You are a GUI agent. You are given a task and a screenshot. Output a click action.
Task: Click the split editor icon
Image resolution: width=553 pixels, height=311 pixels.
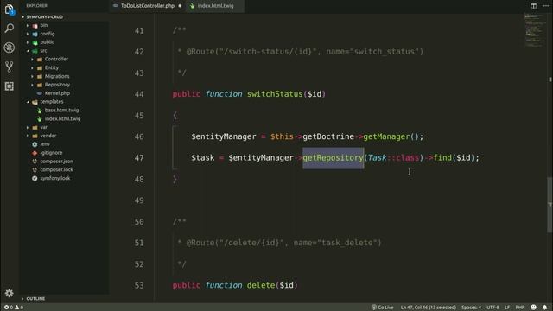[x=534, y=6]
